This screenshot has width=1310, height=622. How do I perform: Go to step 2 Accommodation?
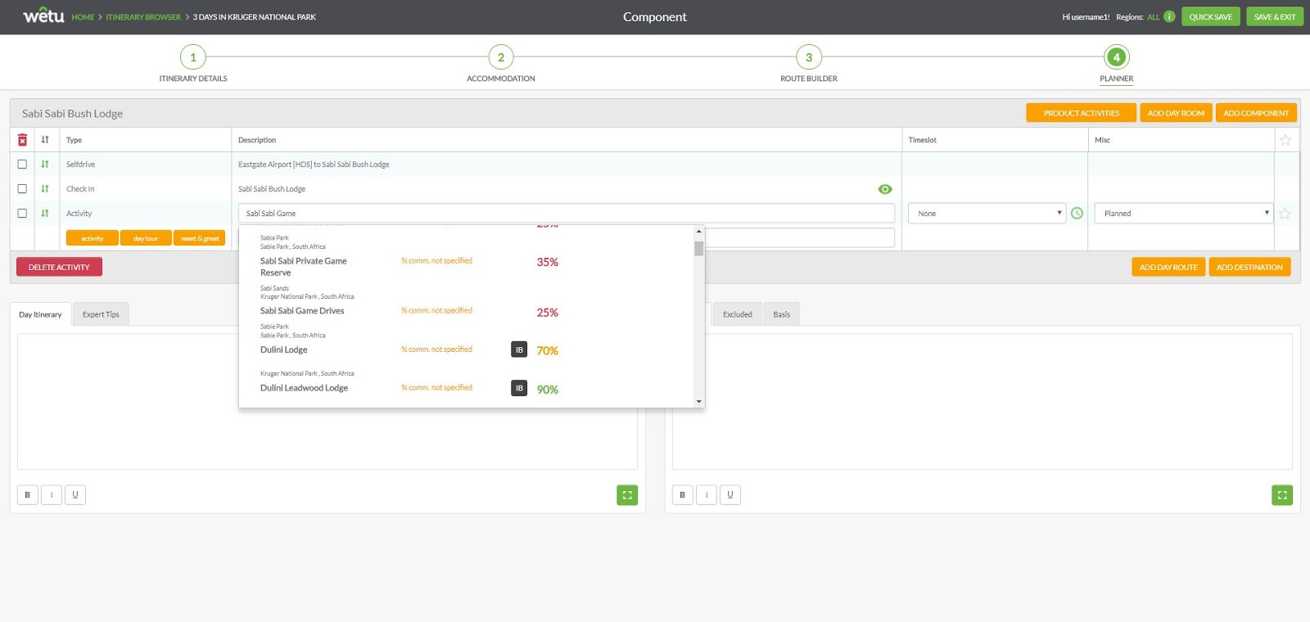coord(501,57)
